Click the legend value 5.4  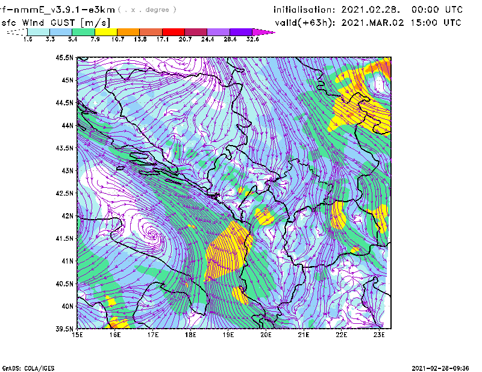(72, 39)
